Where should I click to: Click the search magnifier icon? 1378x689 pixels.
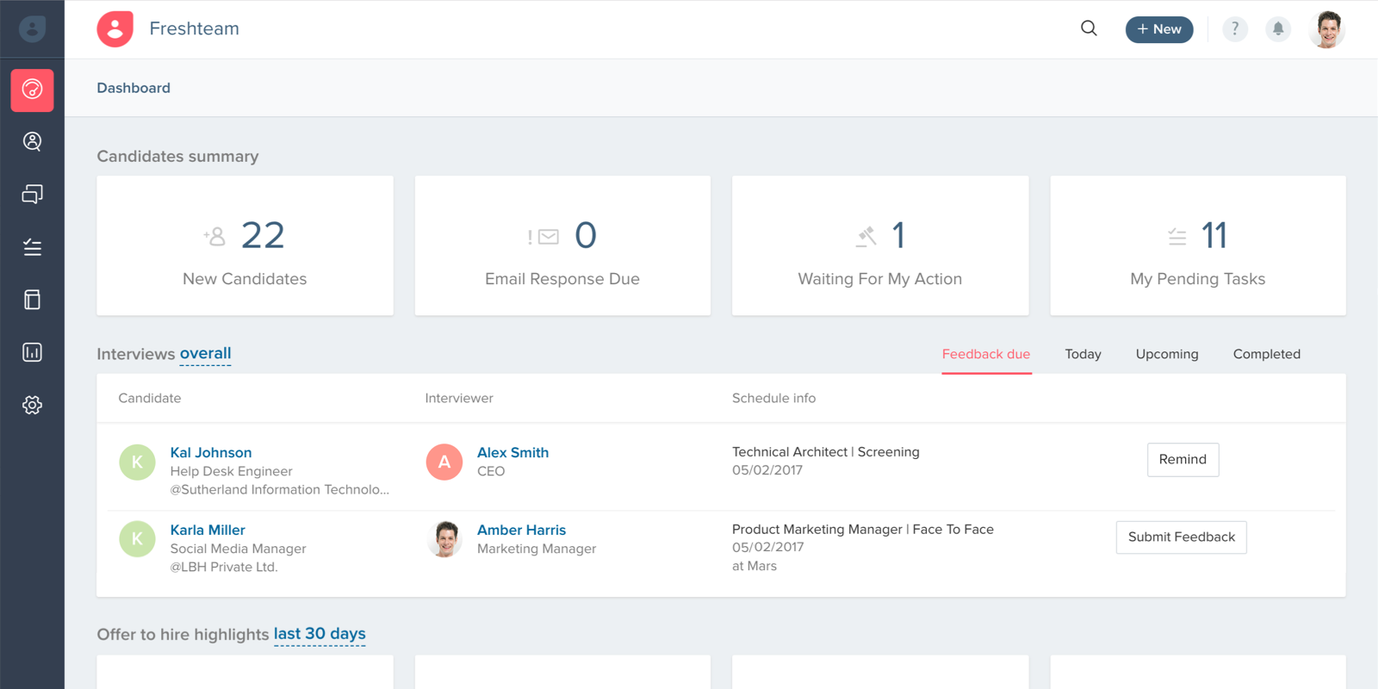pyautogui.click(x=1089, y=28)
